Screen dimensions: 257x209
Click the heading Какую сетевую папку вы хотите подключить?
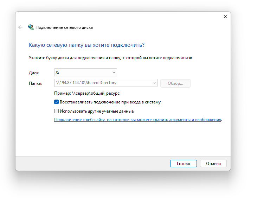coord(86,45)
